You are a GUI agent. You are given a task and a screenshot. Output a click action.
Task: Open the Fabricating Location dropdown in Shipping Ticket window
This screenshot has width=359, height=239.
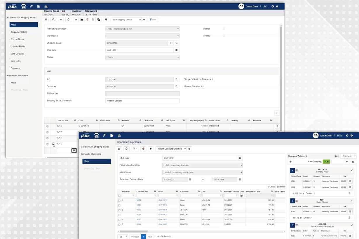pos(142,29)
